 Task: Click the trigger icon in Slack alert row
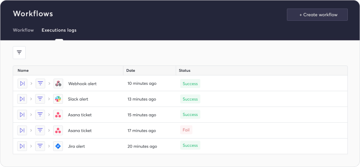(22, 99)
